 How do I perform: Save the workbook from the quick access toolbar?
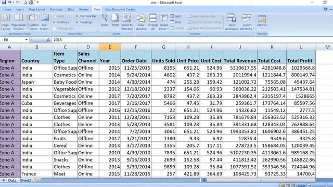(4, 2)
